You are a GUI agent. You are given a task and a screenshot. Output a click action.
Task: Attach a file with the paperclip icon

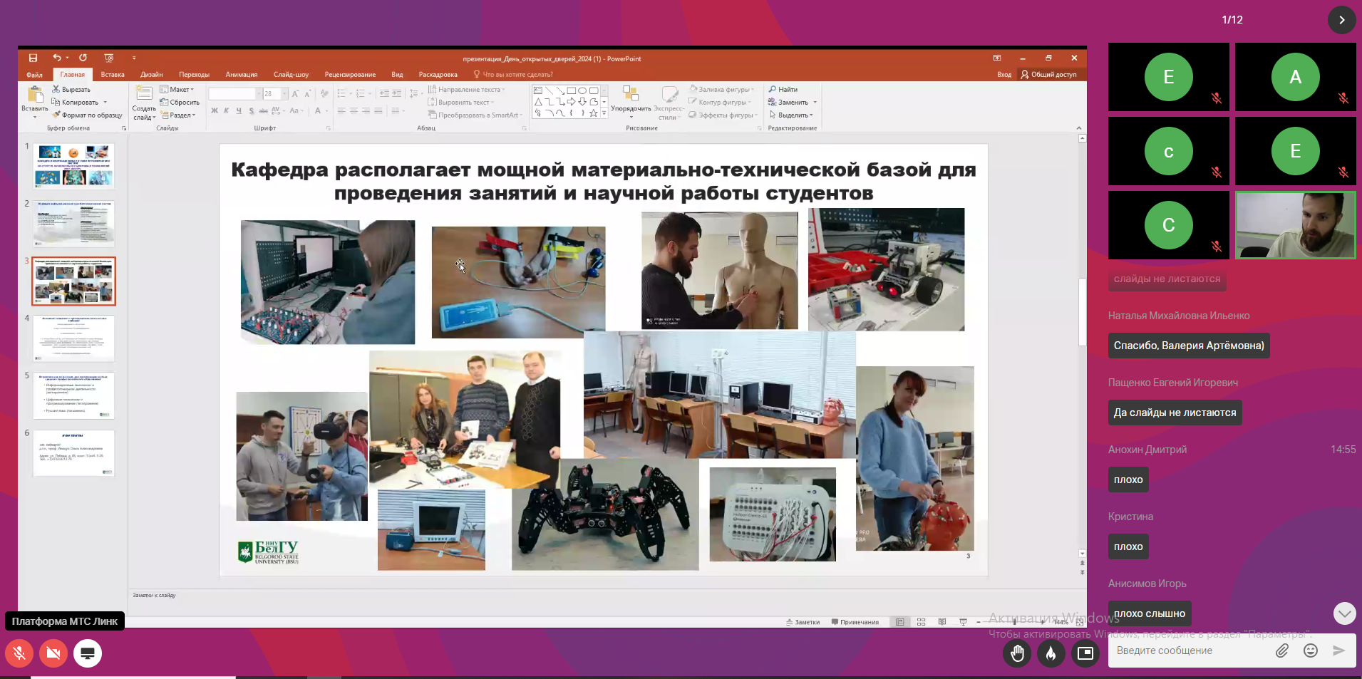click(x=1282, y=651)
